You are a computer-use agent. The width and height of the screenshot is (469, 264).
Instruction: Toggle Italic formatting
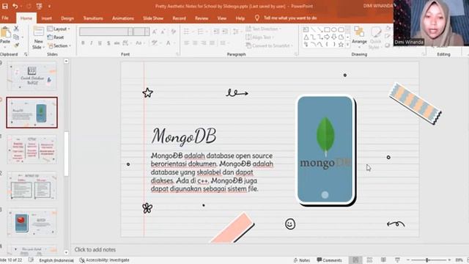click(91, 43)
